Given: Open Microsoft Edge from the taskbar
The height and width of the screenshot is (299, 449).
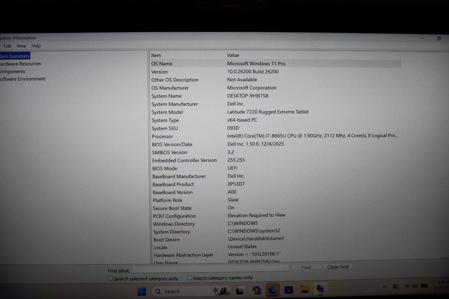Looking at the screenshot, I should (x=272, y=290).
